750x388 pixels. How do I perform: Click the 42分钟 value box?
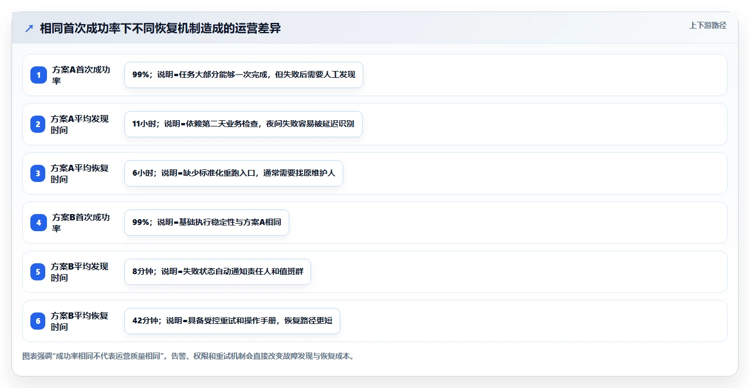pos(232,321)
